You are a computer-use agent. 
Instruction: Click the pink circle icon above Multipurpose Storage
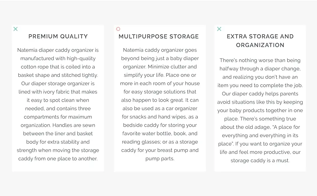click(x=118, y=29)
